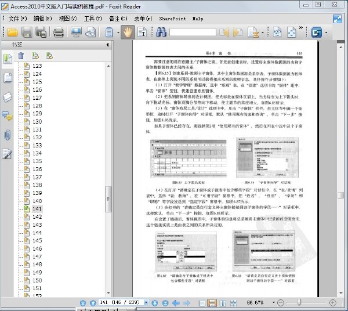The height and width of the screenshot is (311, 348).
Task: Click the blue S share toolbar icon
Action: (x=317, y=32)
